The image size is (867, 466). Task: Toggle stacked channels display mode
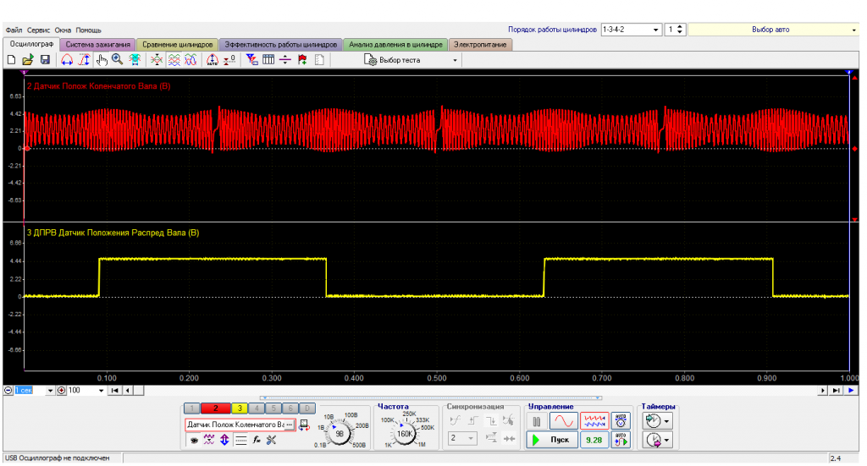[x=174, y=60]
